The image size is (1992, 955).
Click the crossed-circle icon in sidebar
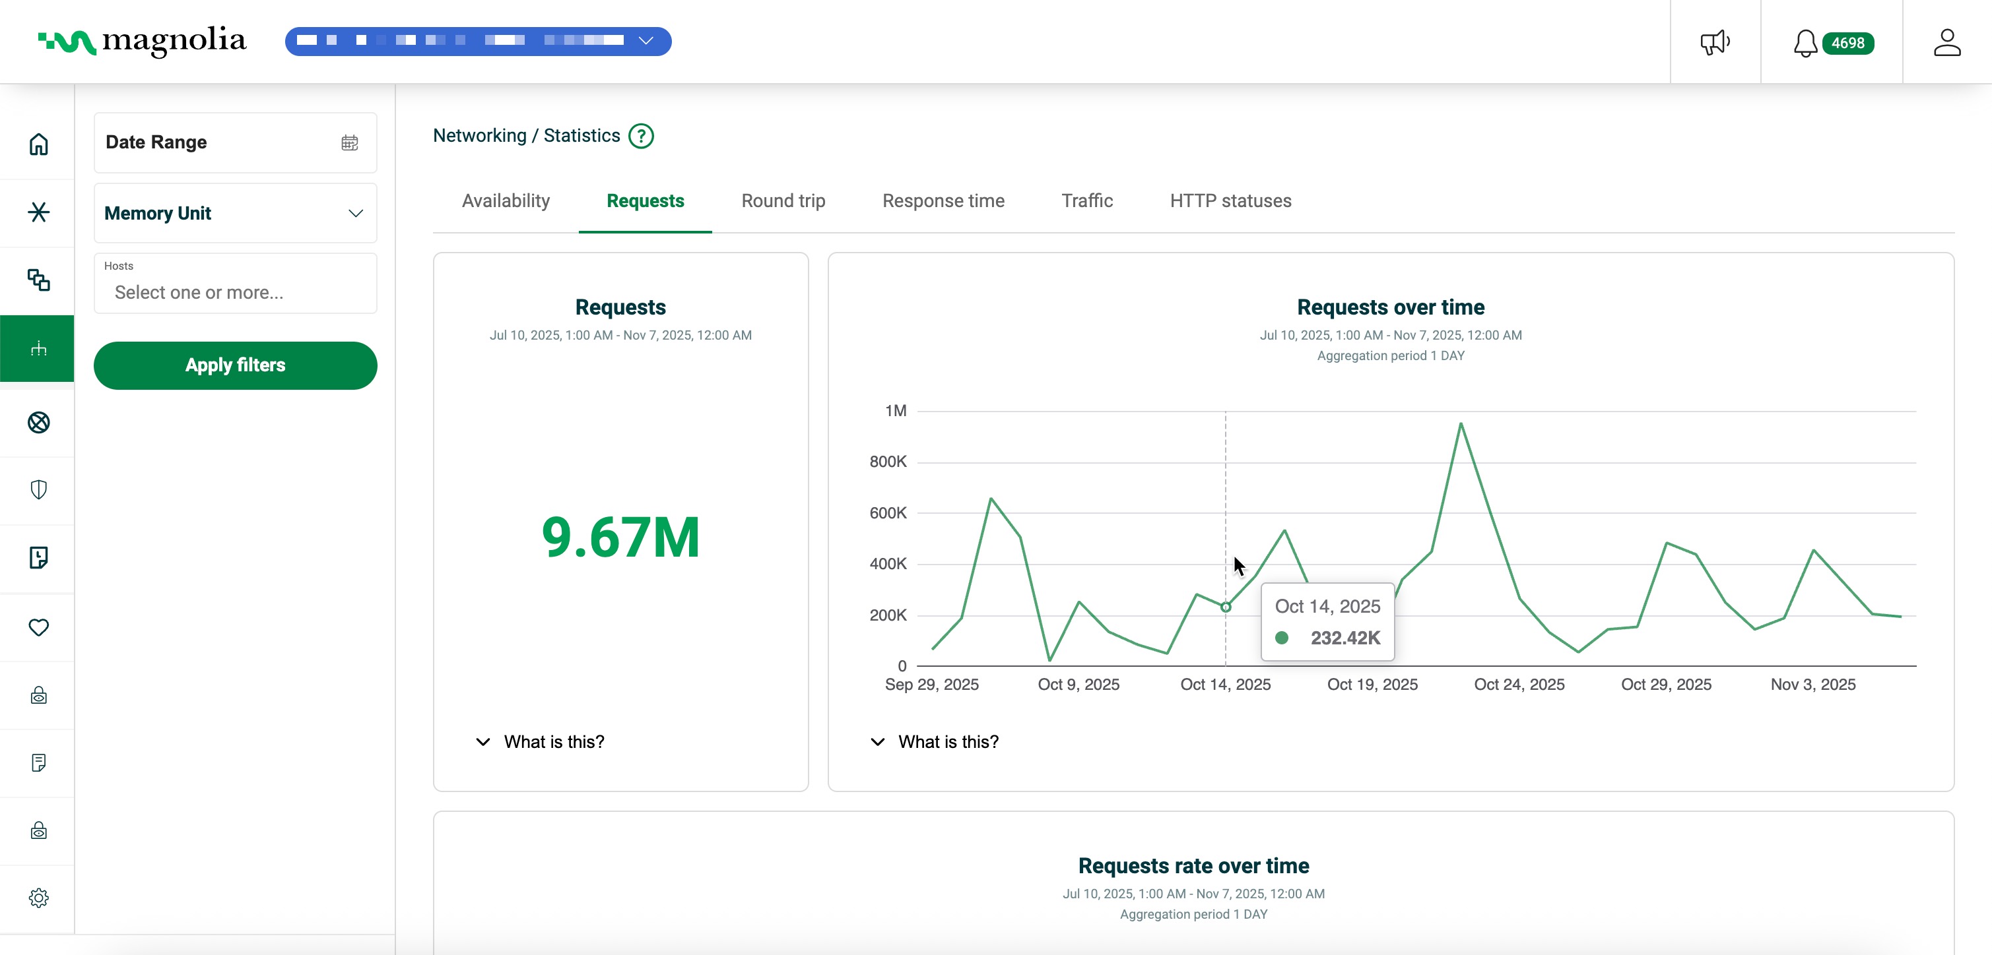(x=39, y=422)
